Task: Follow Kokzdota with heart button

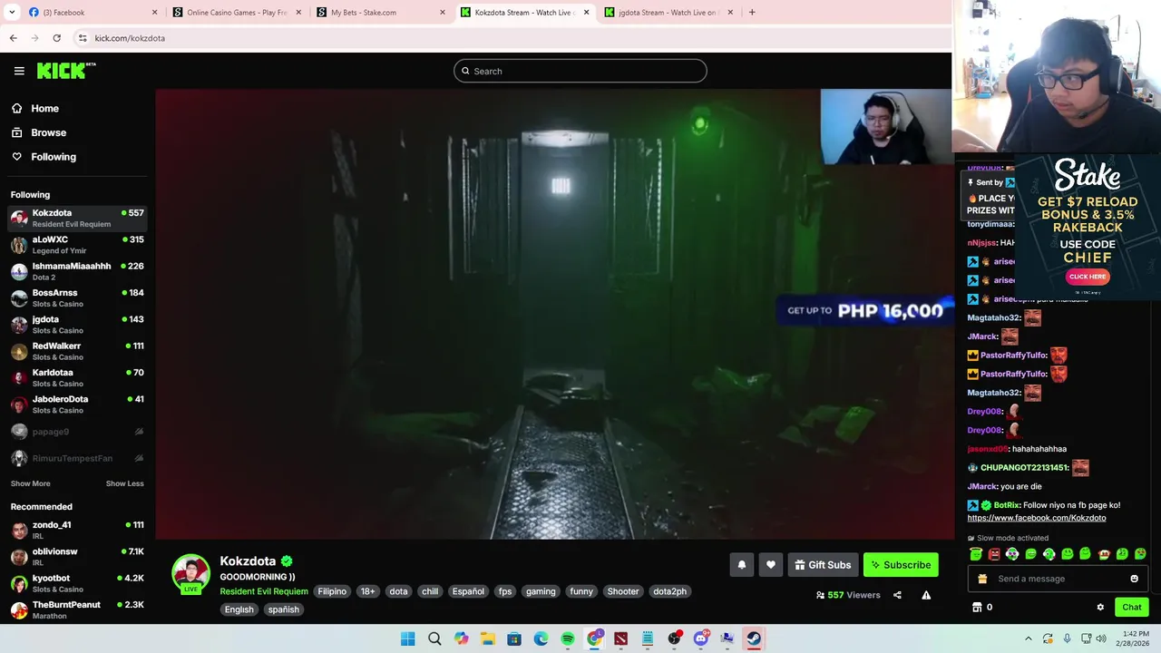Action: [x=771, y=565]
